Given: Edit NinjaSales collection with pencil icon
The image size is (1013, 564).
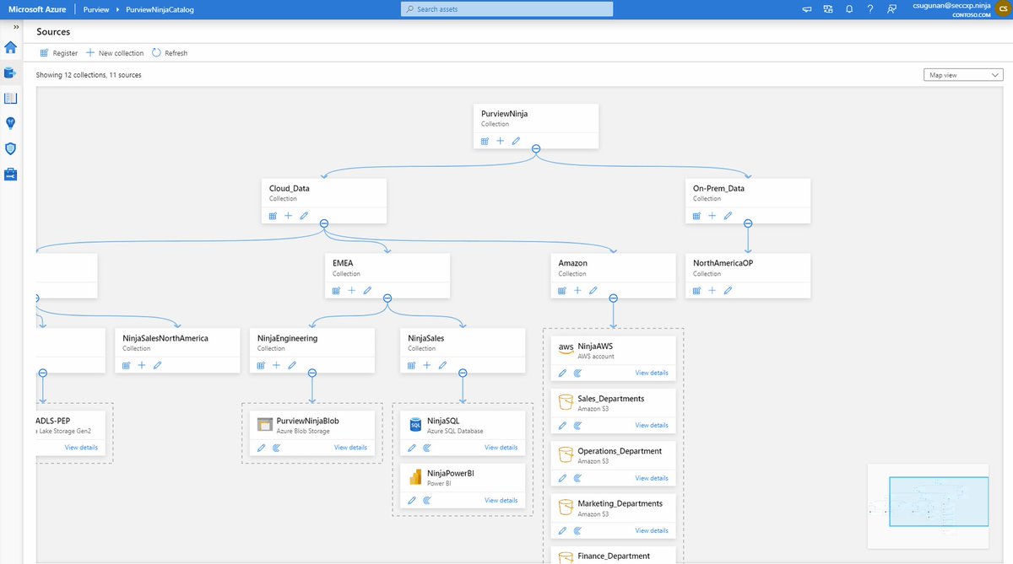Looking at the screenshot, I should pyautogui.click(x=442, y=365).
